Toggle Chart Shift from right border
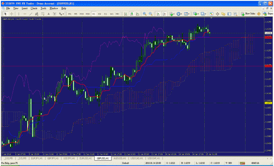274x166 pixels. pos(164,14)
